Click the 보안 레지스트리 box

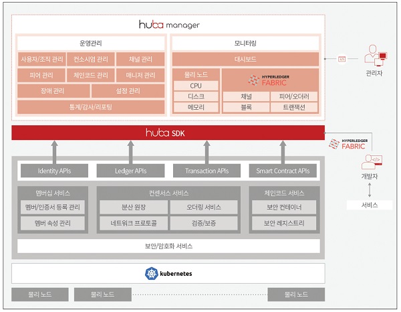(284, 223)
